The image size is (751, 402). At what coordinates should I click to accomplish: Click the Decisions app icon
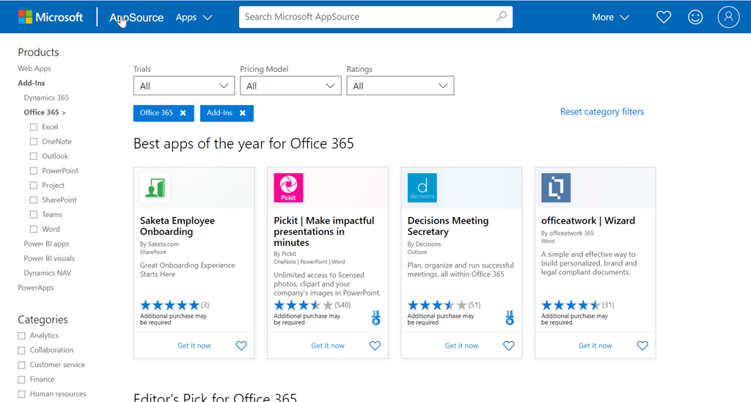(x=422, y=188)
